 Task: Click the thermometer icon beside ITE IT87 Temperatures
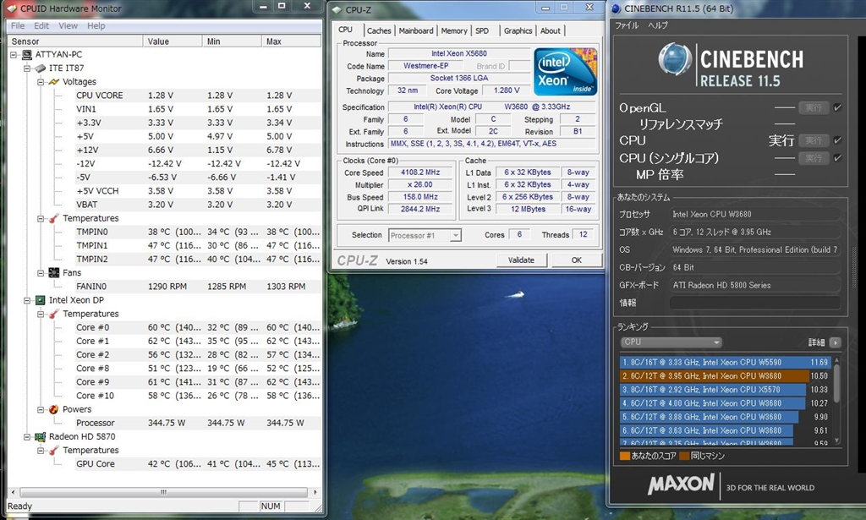(54, 219)
